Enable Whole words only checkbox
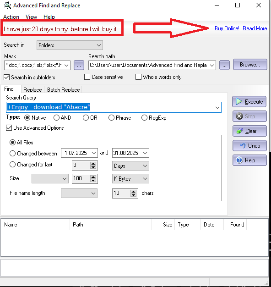The width and height of the screenshot is (271, 287). pyautogui.click(x=138, y=77)
